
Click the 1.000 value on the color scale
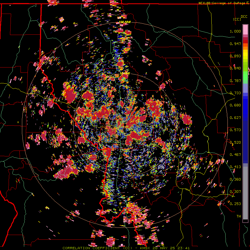(x=235, y=31)
